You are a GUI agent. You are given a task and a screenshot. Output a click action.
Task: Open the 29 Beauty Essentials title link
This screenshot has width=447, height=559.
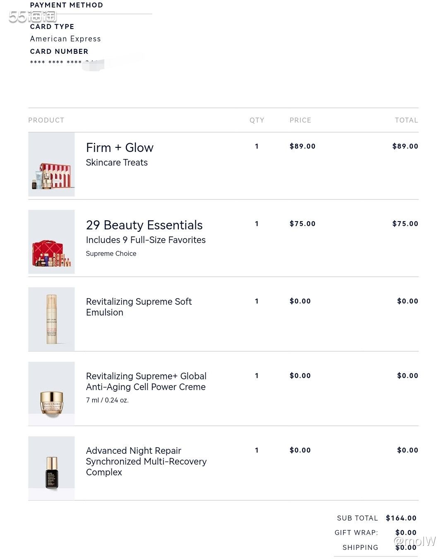144,225
